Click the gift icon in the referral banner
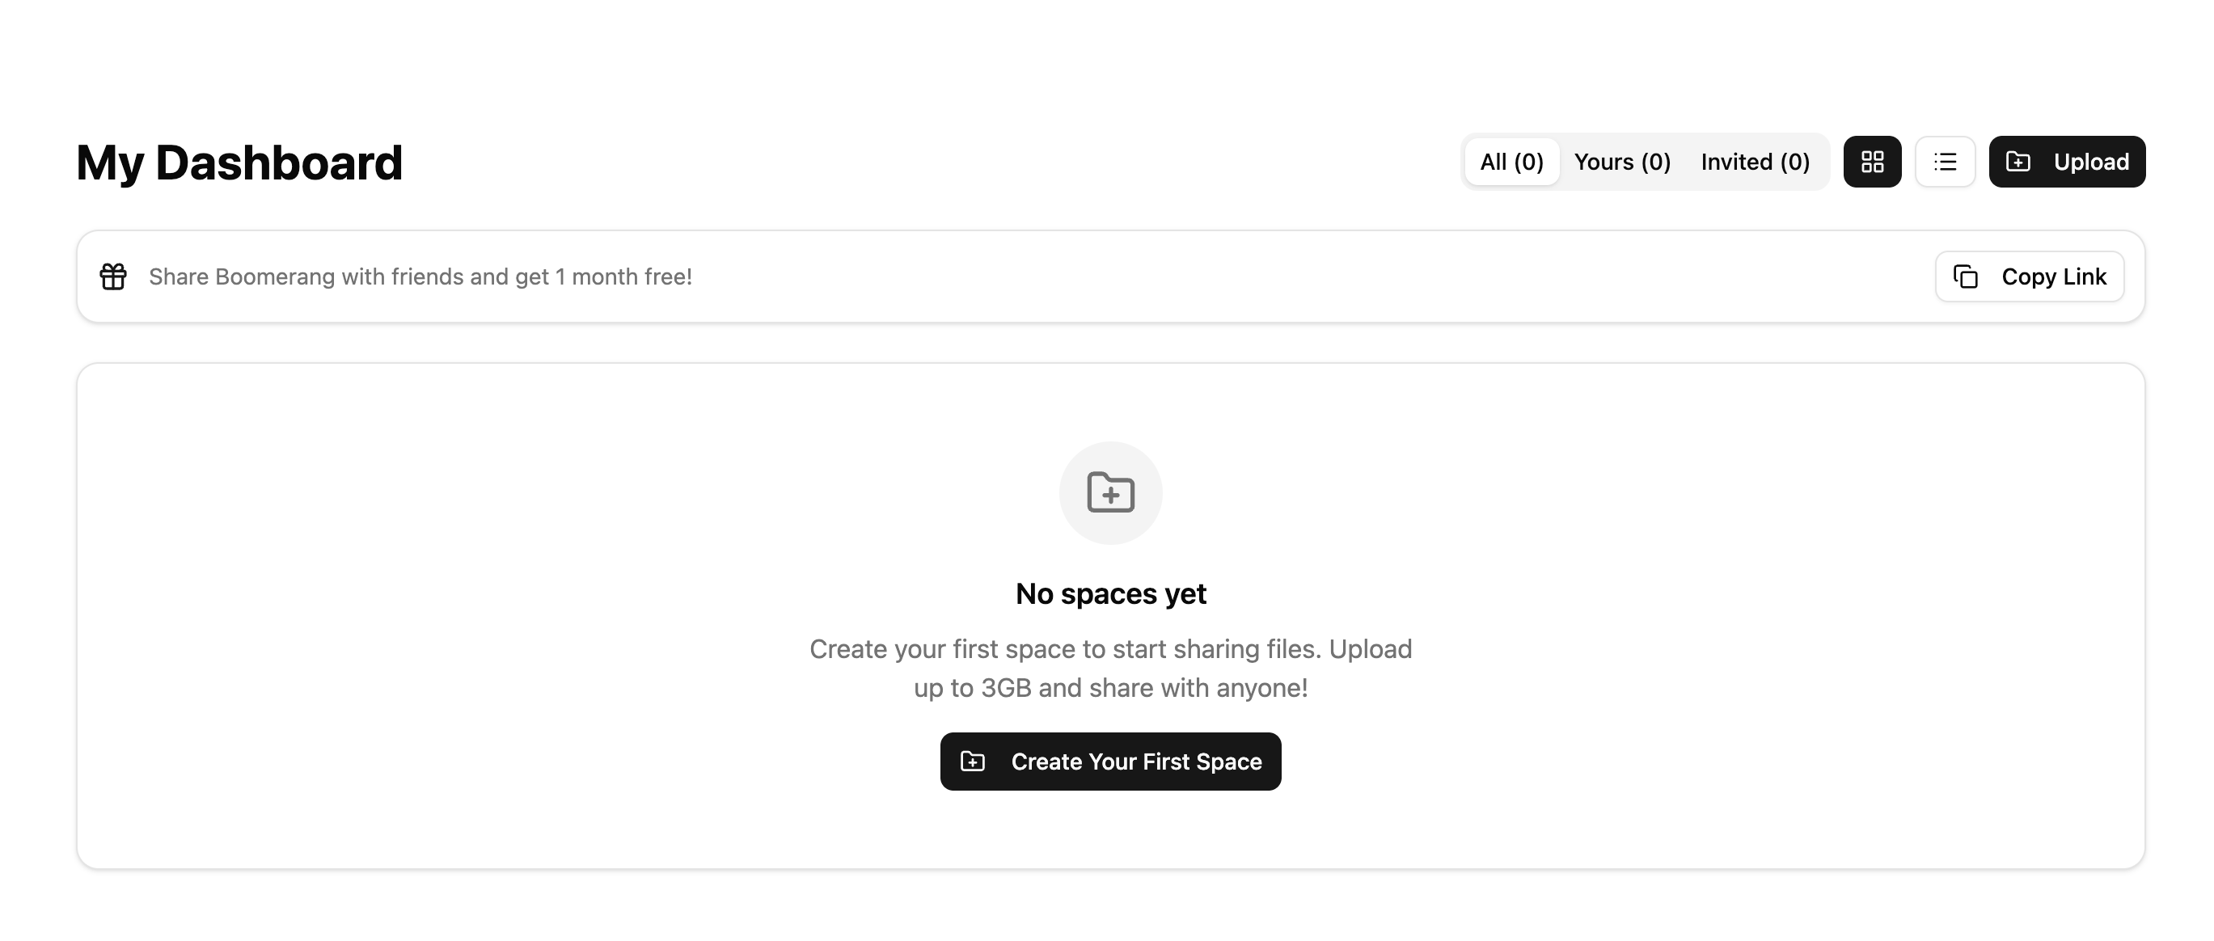2214x941 pixels. pyautogui.click(x=113, y=276)
